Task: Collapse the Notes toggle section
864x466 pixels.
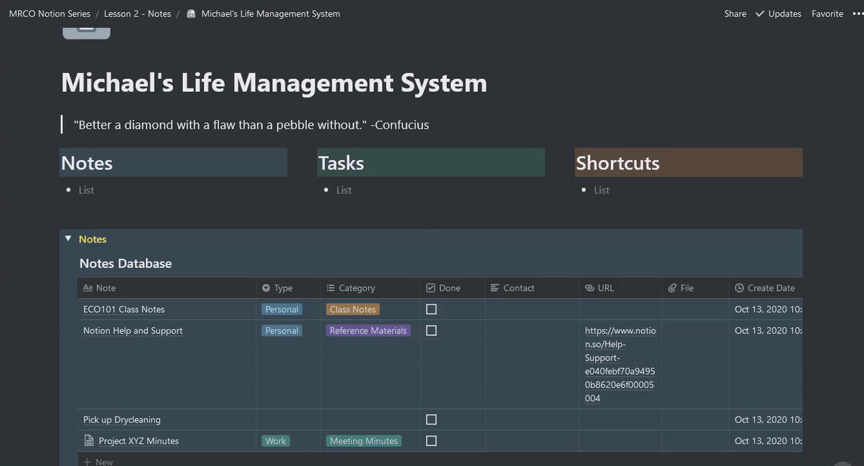Action: coord(68,239)
